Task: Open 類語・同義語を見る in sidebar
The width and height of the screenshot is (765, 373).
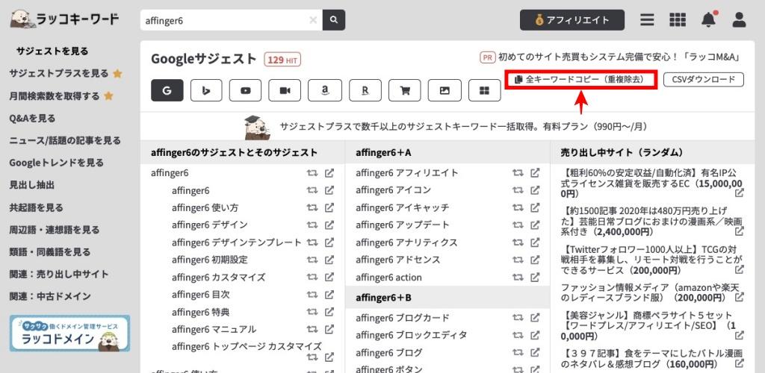Action: [50, 251]
